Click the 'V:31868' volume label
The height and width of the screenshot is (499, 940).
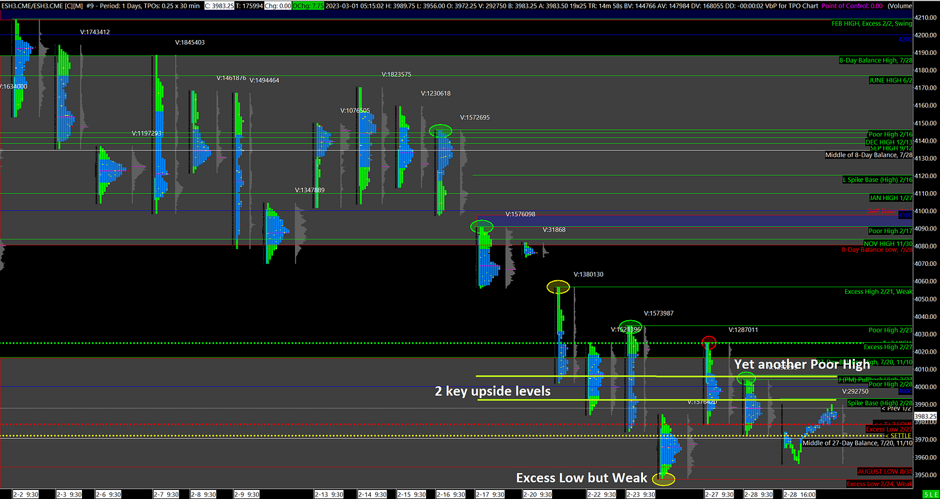click(554, 230)
